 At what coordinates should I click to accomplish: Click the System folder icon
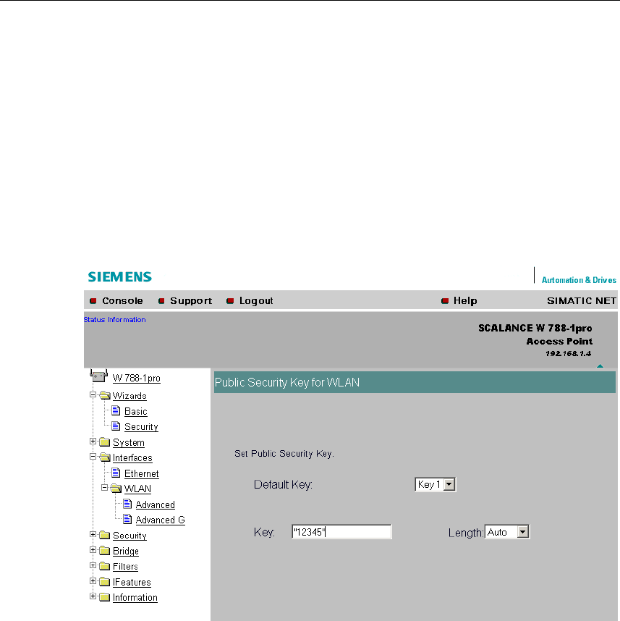click(104, 442)
